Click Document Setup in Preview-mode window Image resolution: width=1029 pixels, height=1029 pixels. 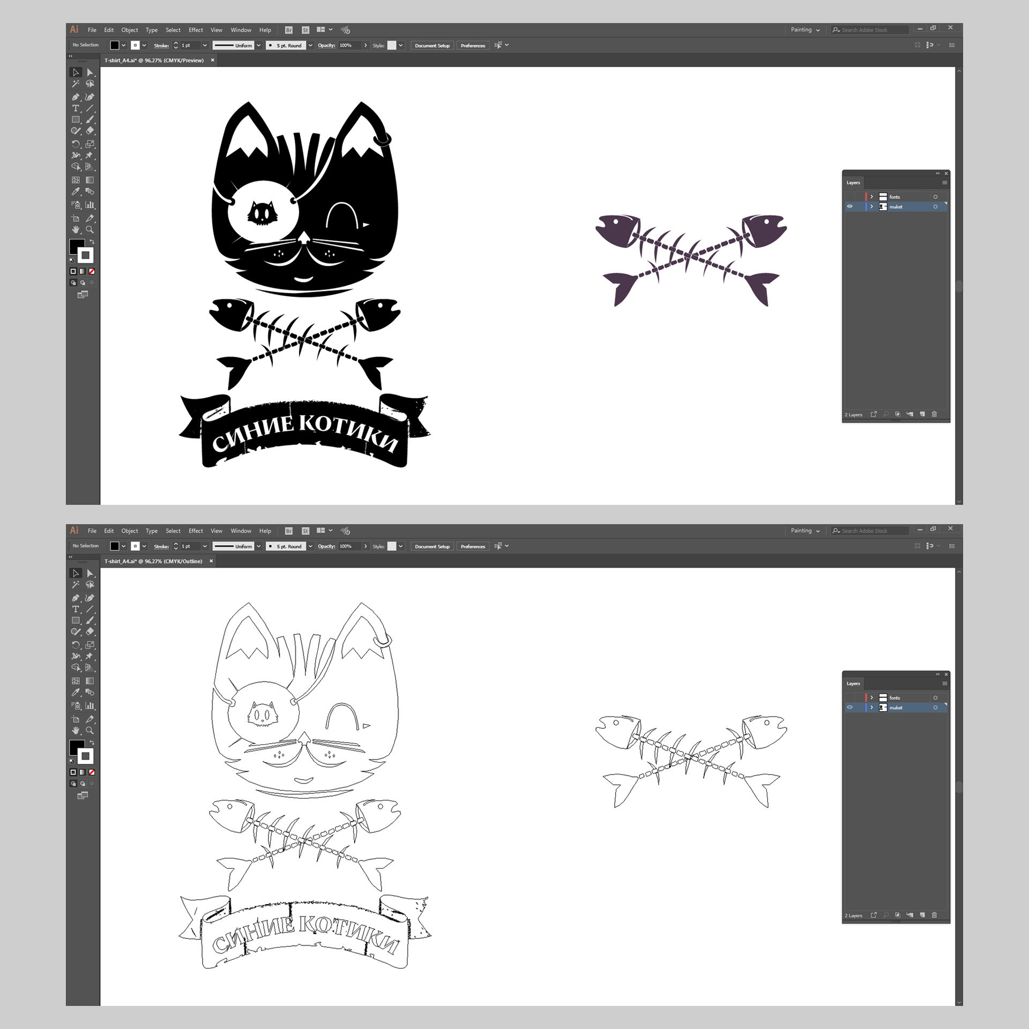[x=432, y=46]
